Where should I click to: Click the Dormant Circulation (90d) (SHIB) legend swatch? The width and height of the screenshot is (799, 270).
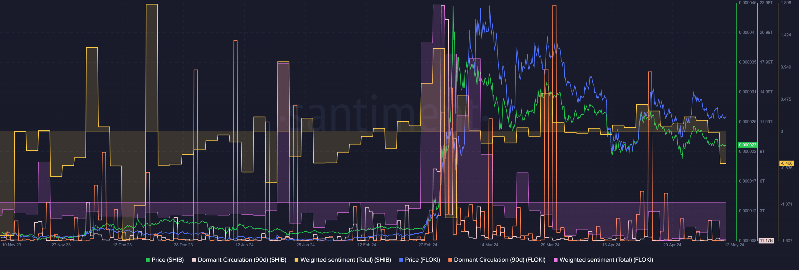194,260
